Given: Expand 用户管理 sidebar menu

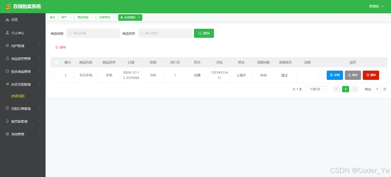Looking at the screenshot, I should click(x=40, y=45).
